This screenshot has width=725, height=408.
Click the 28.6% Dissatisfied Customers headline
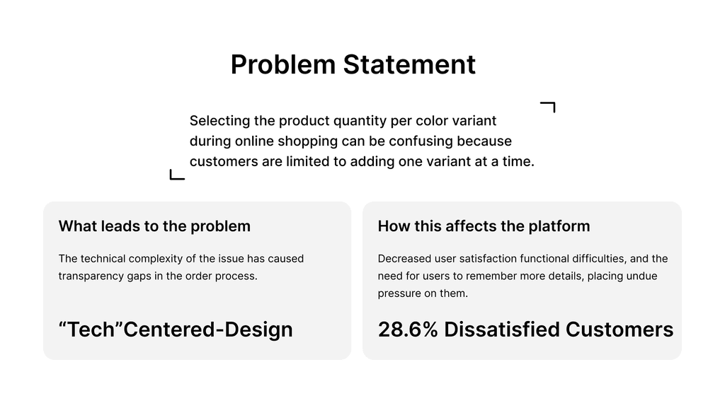[x=526, y=330]
